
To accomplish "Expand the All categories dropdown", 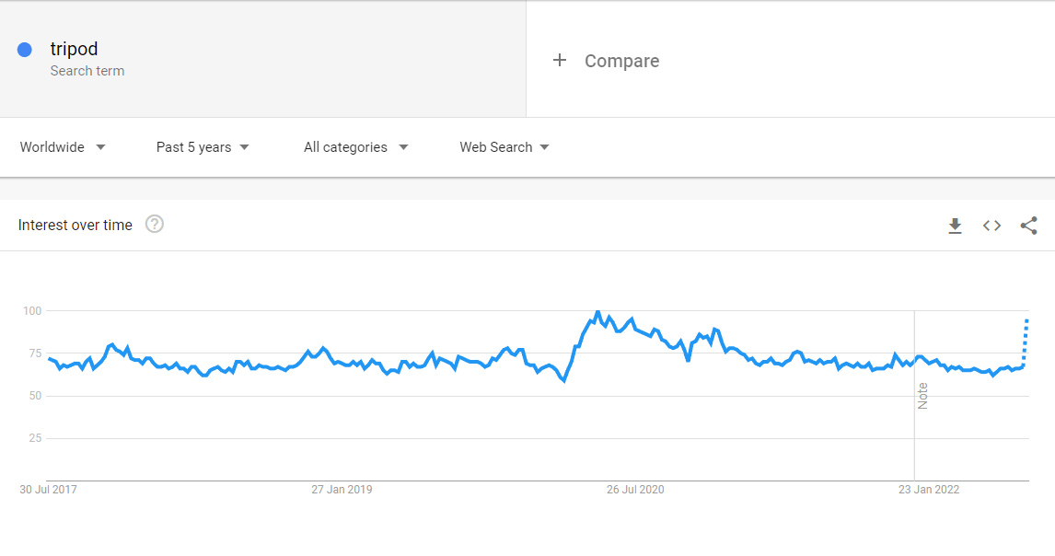I will pyautogui.click(x=356, y=147).
